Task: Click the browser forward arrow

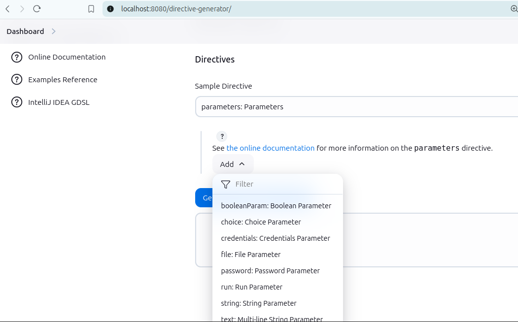Action: point(22,9)
